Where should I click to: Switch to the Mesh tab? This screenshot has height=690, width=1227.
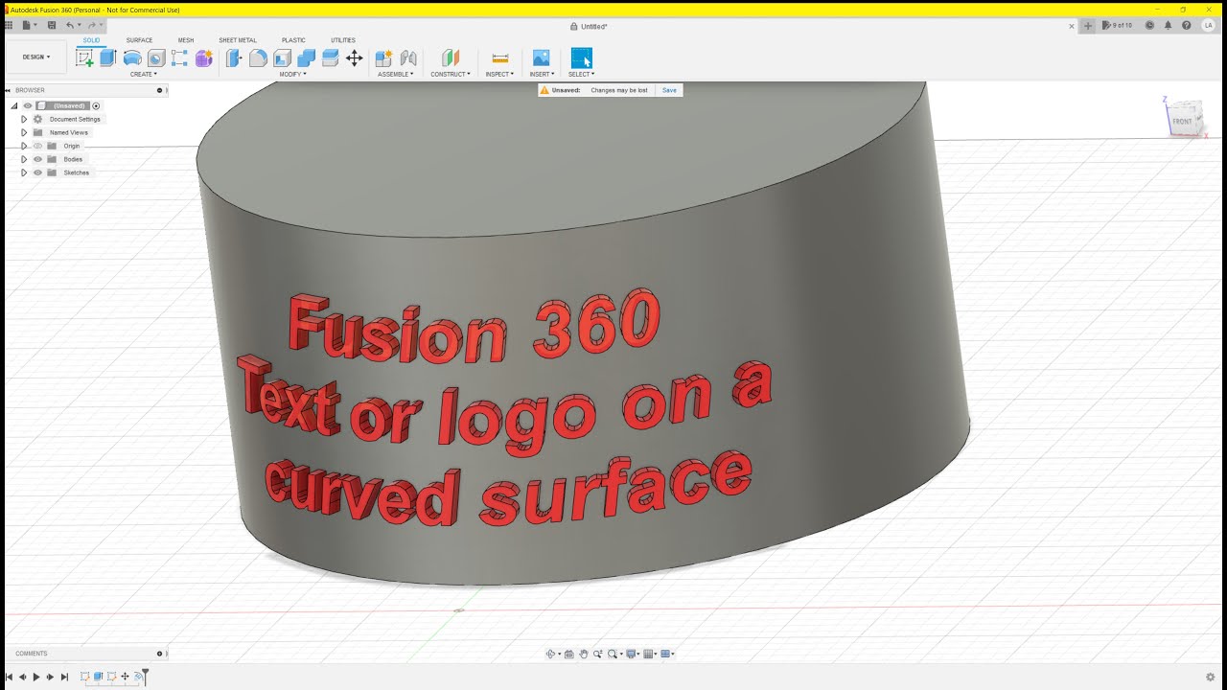pyautogui.click(x=185, y=40)
